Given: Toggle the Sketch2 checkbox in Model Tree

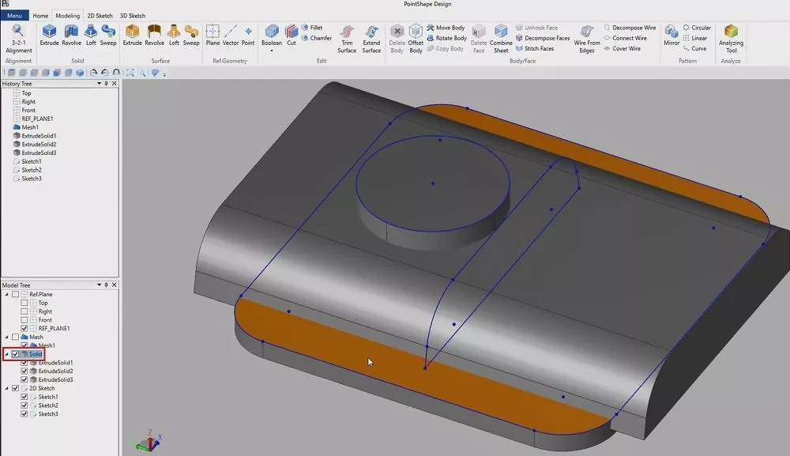Looking at the screenshot, I should coord(24,405).
